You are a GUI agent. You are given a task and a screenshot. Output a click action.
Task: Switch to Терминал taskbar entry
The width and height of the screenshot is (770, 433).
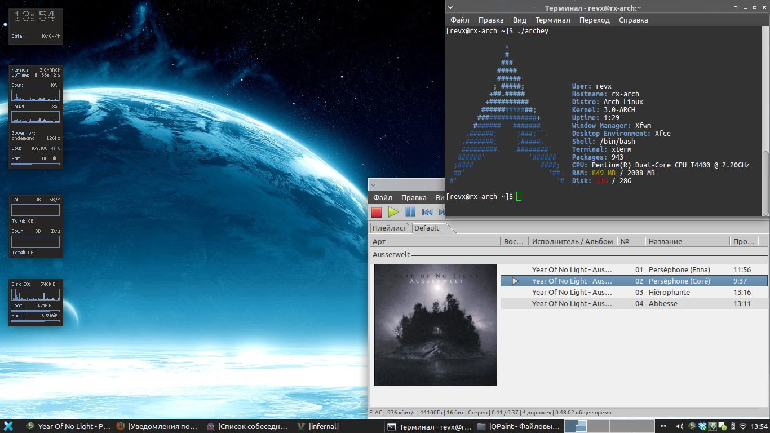point(430,426)
